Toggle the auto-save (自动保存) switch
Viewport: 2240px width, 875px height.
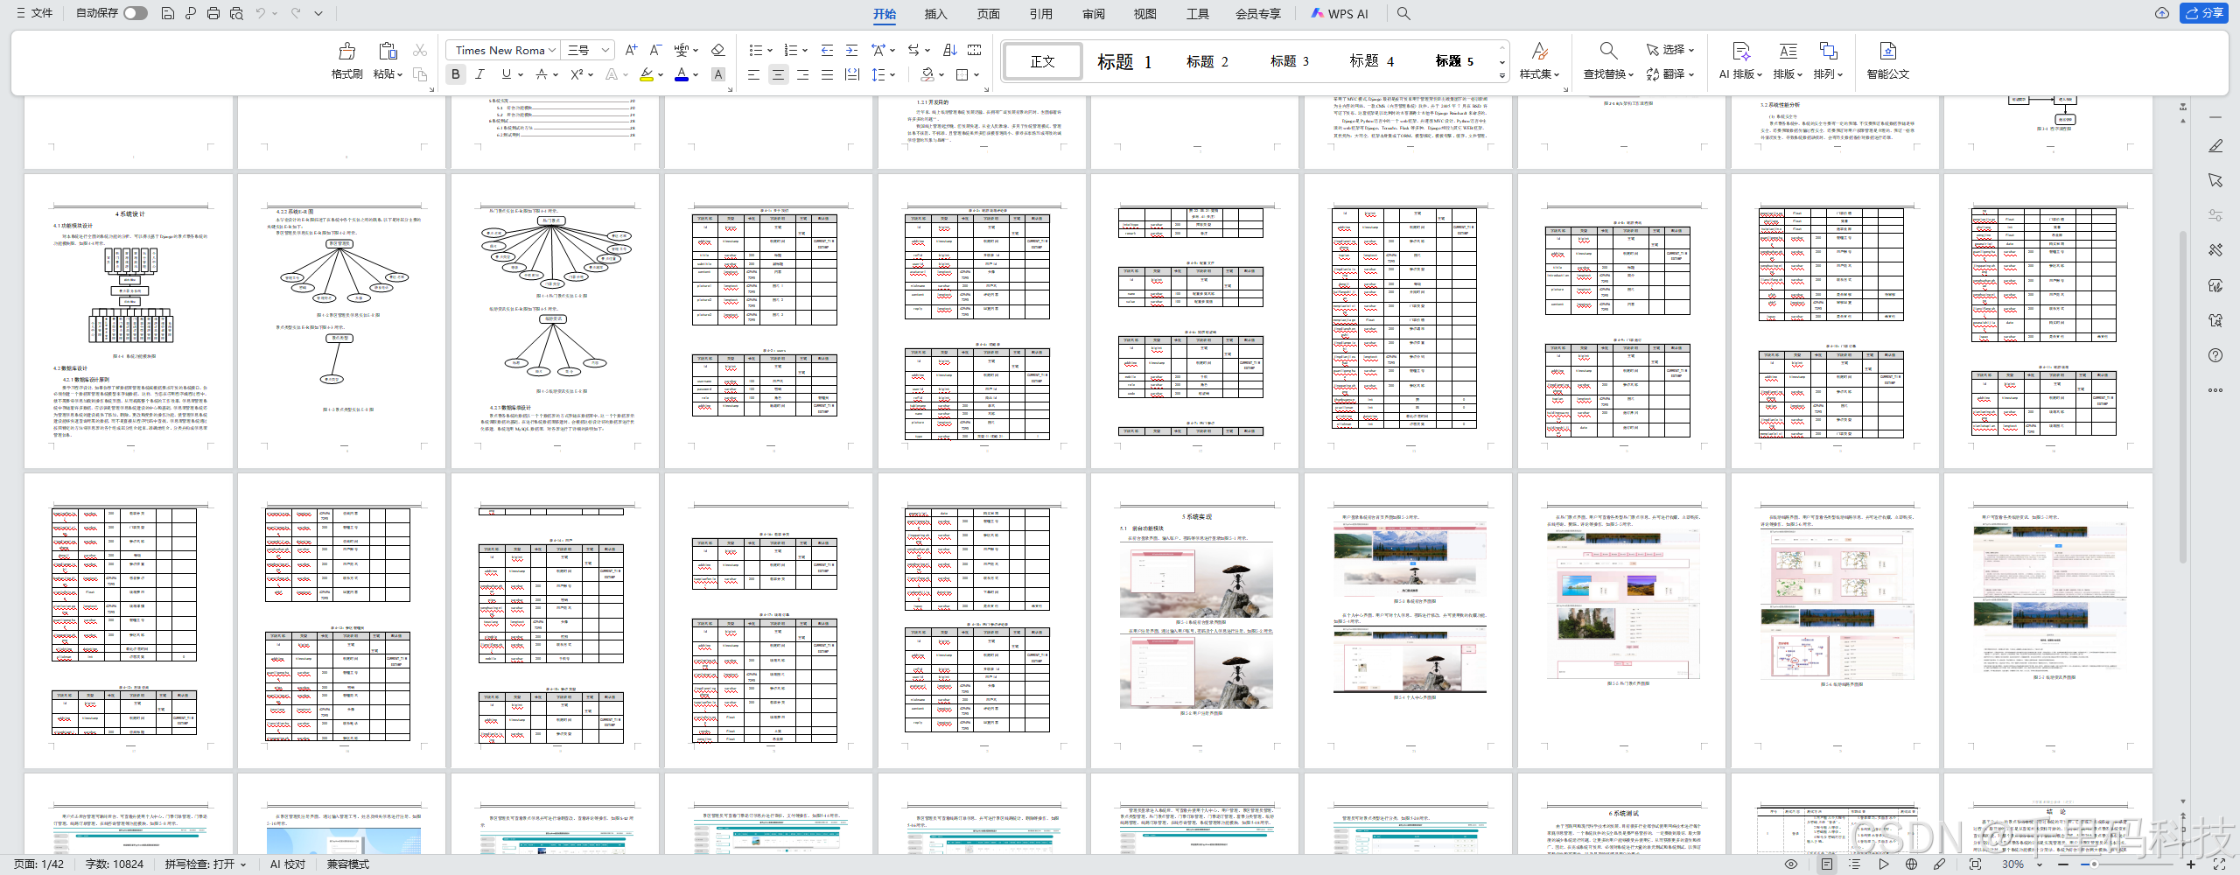click(136, 13)
